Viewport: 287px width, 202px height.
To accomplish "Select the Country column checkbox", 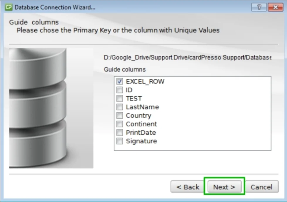I will click(120, 115).
